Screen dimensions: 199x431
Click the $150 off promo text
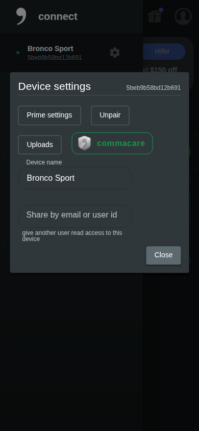(x=164, y=70)
